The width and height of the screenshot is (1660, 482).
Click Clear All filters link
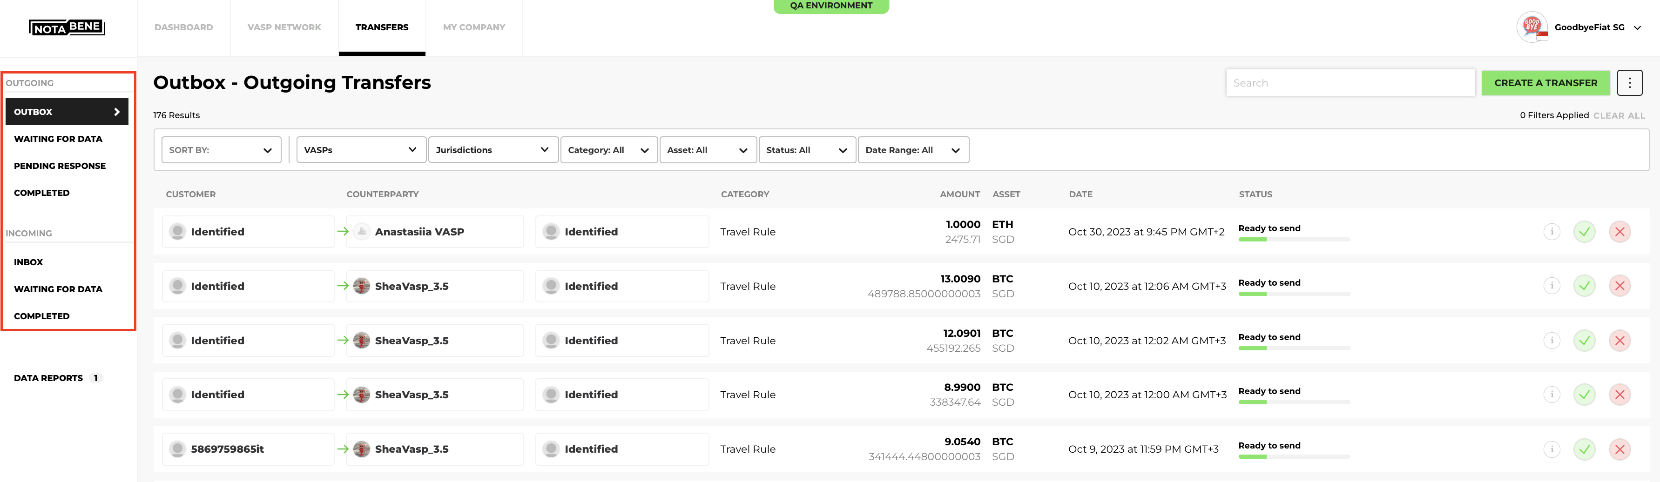1619,115
